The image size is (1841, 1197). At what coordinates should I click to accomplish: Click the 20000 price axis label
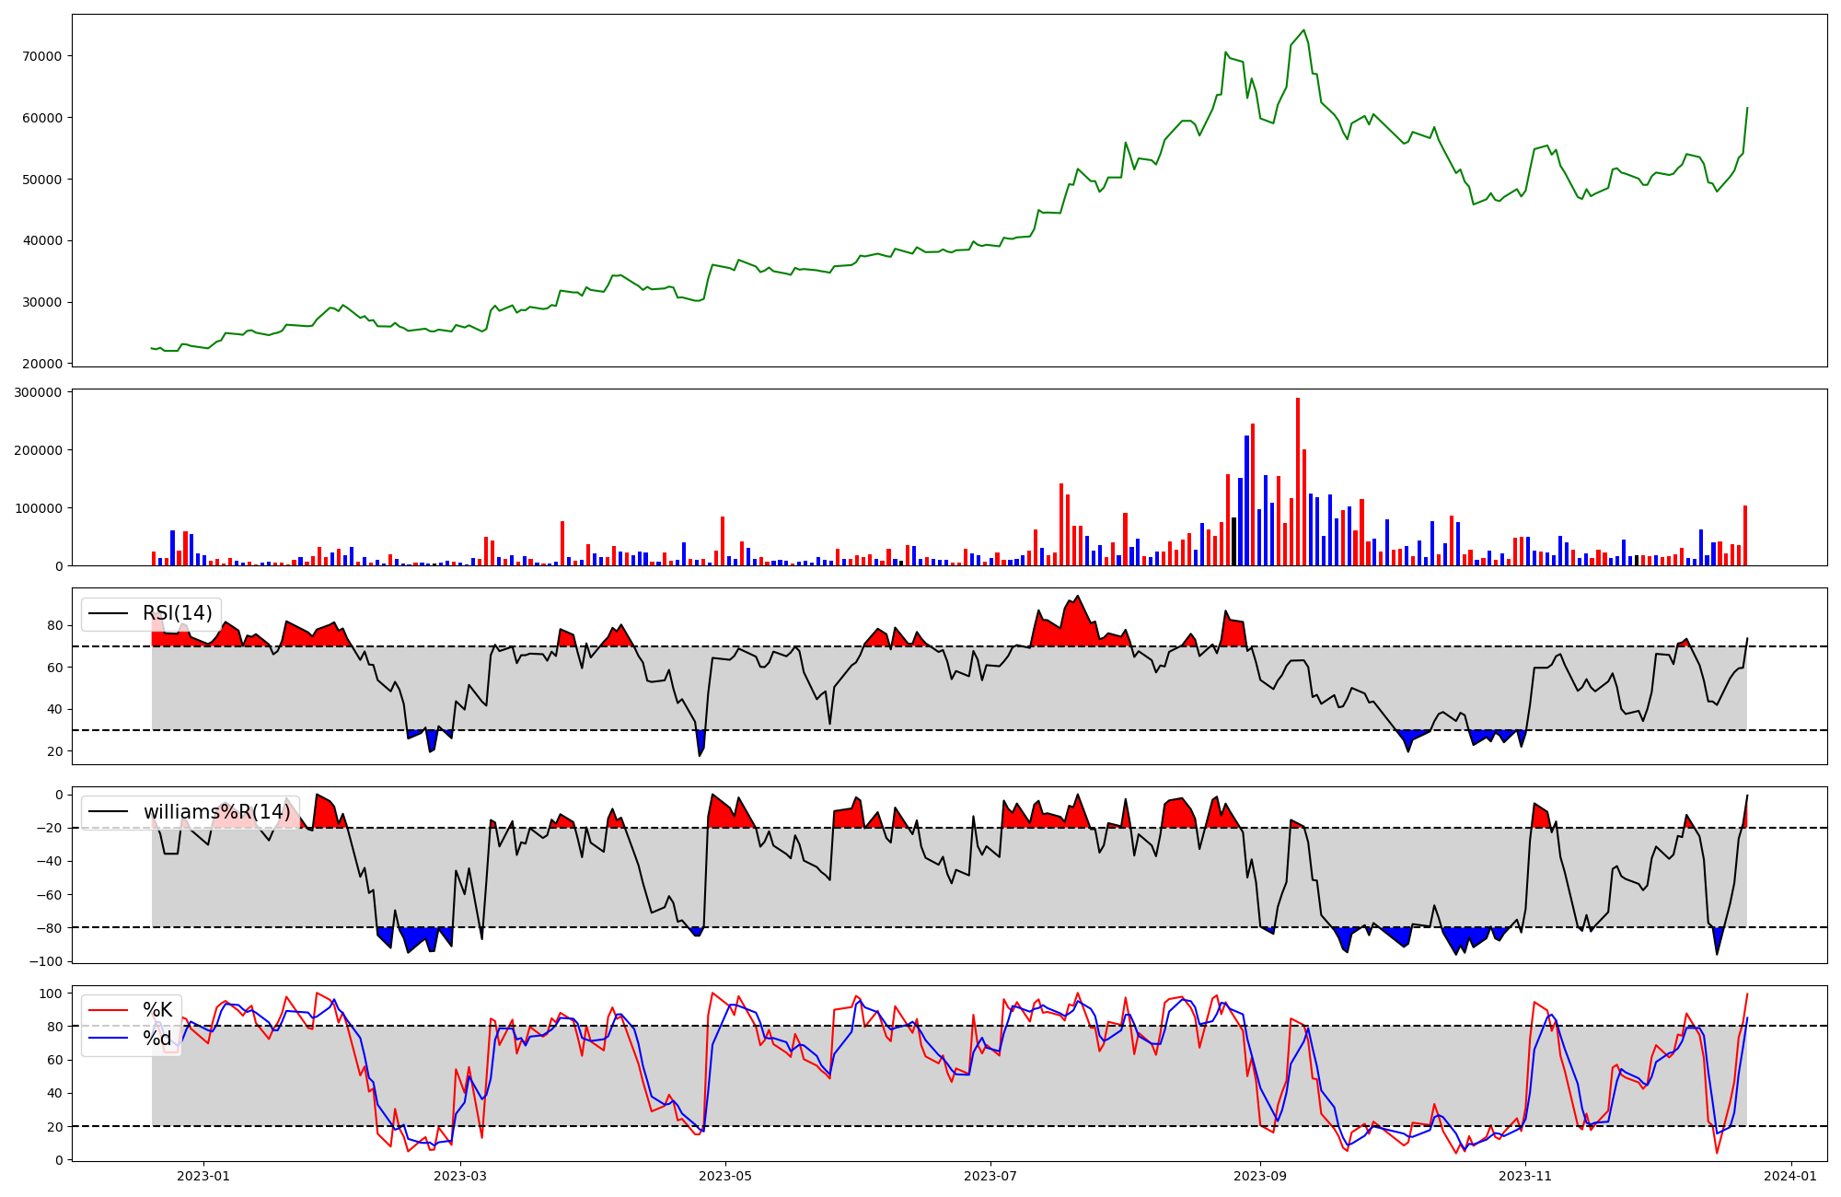pyautogui.click(x=41, y=364)
